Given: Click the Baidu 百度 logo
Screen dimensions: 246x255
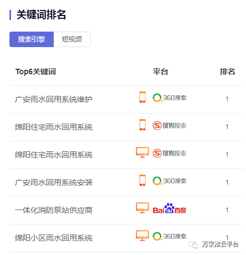Looking at the screenshot, I should (x=170, y=208).
